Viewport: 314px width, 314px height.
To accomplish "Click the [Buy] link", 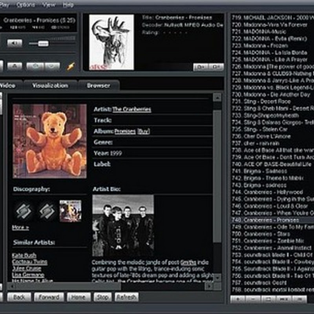I will pyautogui.click(x=143, y=131).
